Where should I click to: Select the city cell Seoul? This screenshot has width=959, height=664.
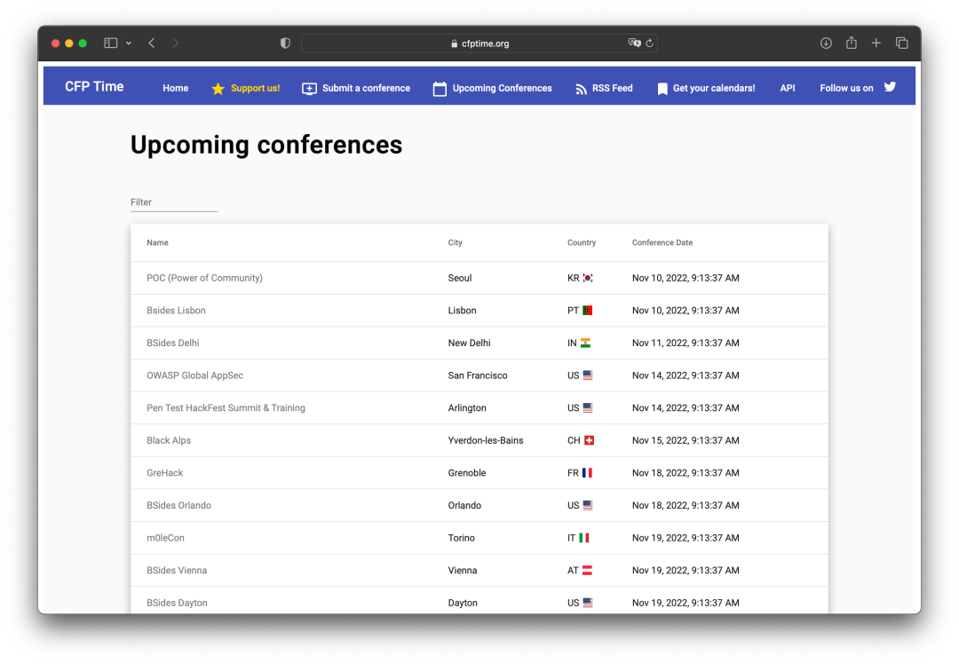click(x=459, y=278)
